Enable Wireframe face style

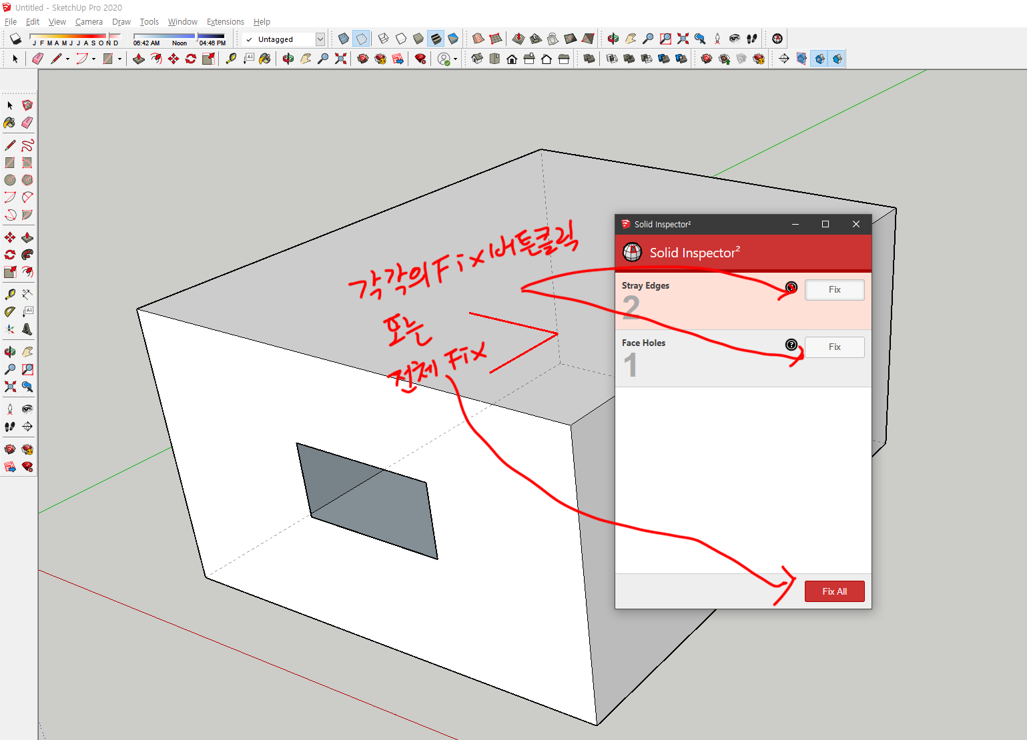click(x=384, y=39)
